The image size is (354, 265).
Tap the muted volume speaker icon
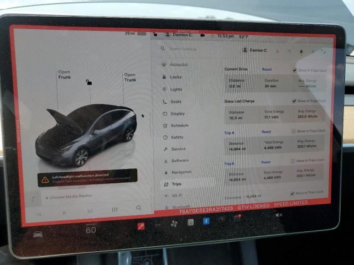(279, 215)
